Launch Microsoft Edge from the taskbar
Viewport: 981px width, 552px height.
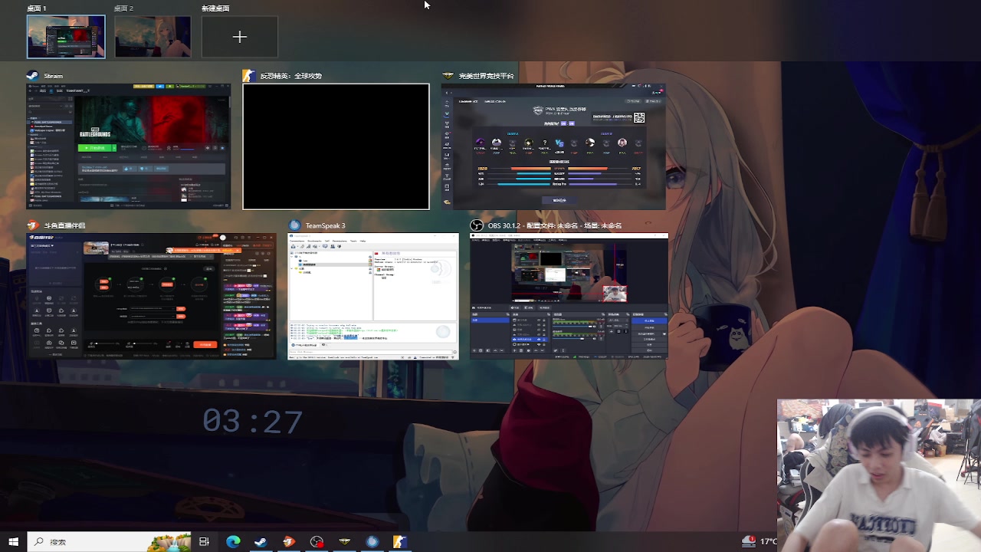233,541
